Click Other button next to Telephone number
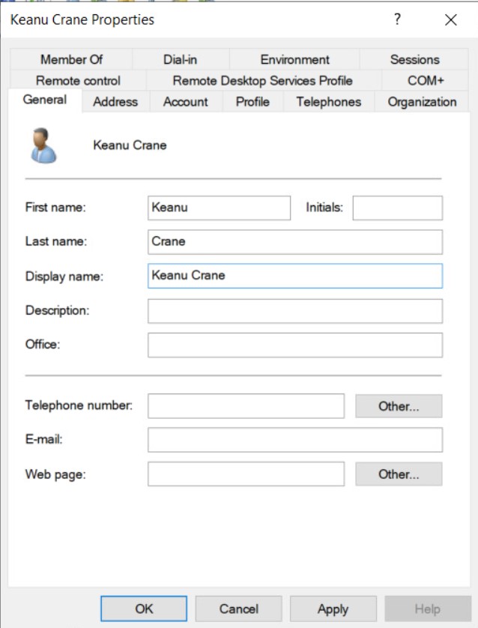 pyautogui.click(x=399, y=406)
